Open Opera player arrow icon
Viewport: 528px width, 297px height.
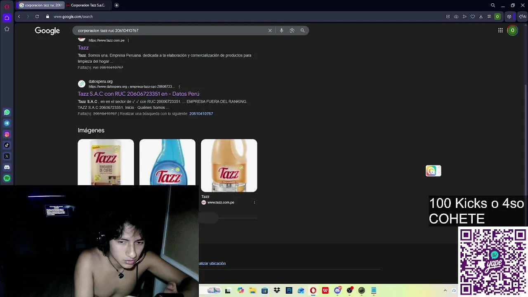(464, 16)
